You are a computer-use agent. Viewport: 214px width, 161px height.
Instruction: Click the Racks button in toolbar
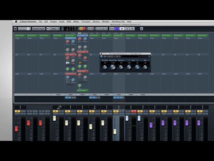54,29
